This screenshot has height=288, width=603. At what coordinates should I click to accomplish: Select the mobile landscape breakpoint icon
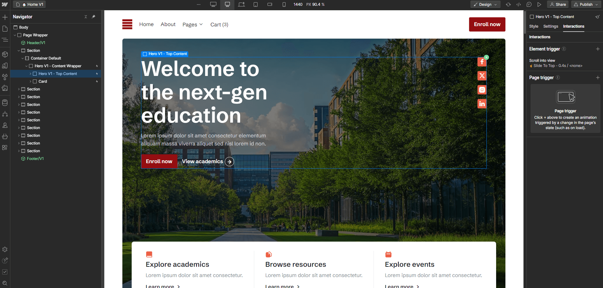270,5
